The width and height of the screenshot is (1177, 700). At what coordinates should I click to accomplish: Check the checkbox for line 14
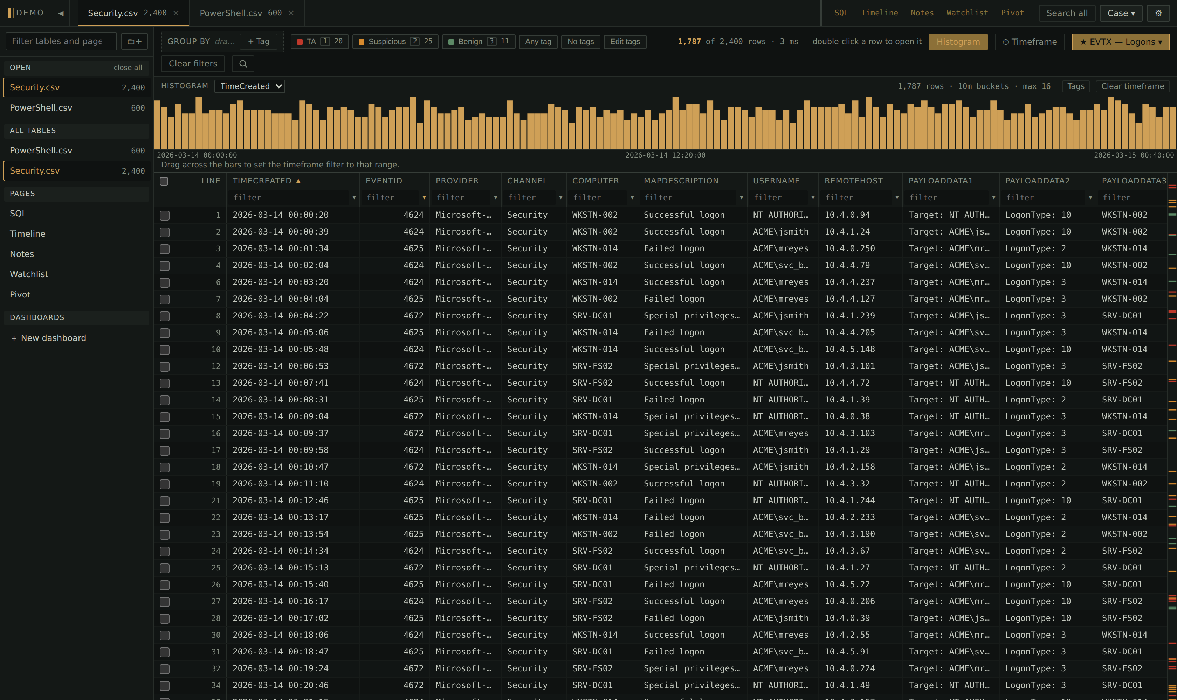click(x=164, y=400)
